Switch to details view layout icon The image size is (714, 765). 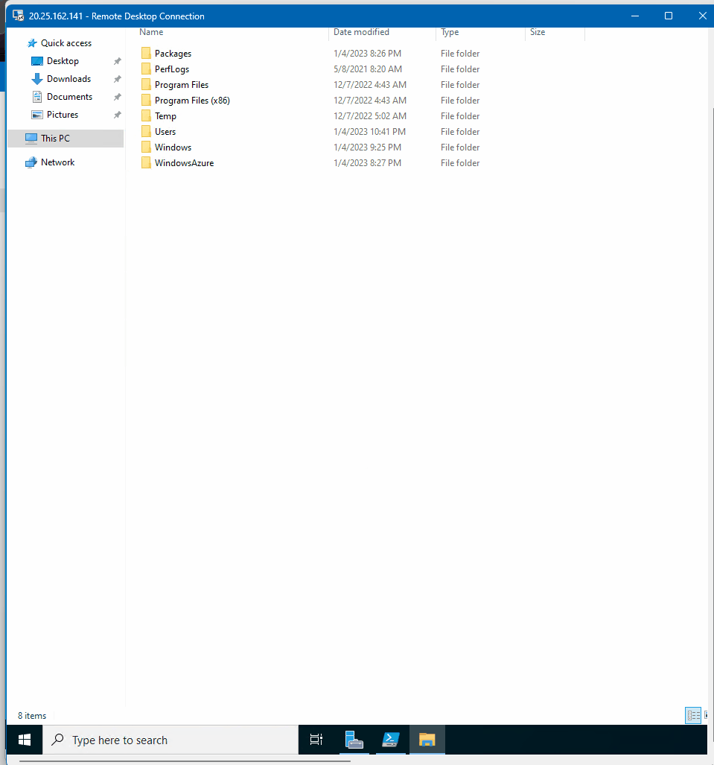pos(693,716)
